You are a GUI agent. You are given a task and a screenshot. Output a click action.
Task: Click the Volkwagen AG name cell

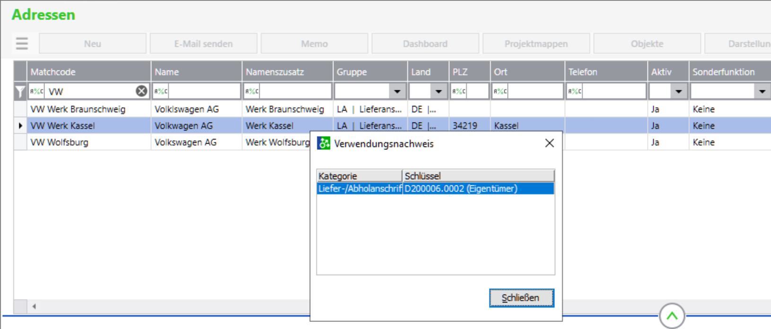(x=196, y=126)
